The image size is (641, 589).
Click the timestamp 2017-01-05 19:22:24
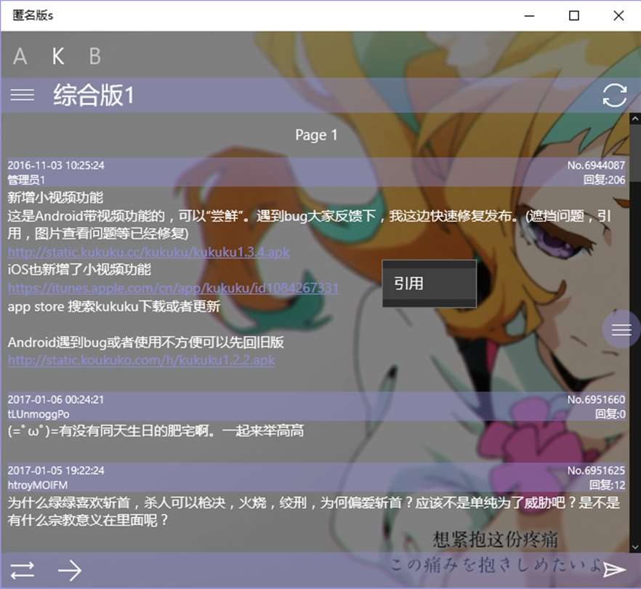point(56,470)
